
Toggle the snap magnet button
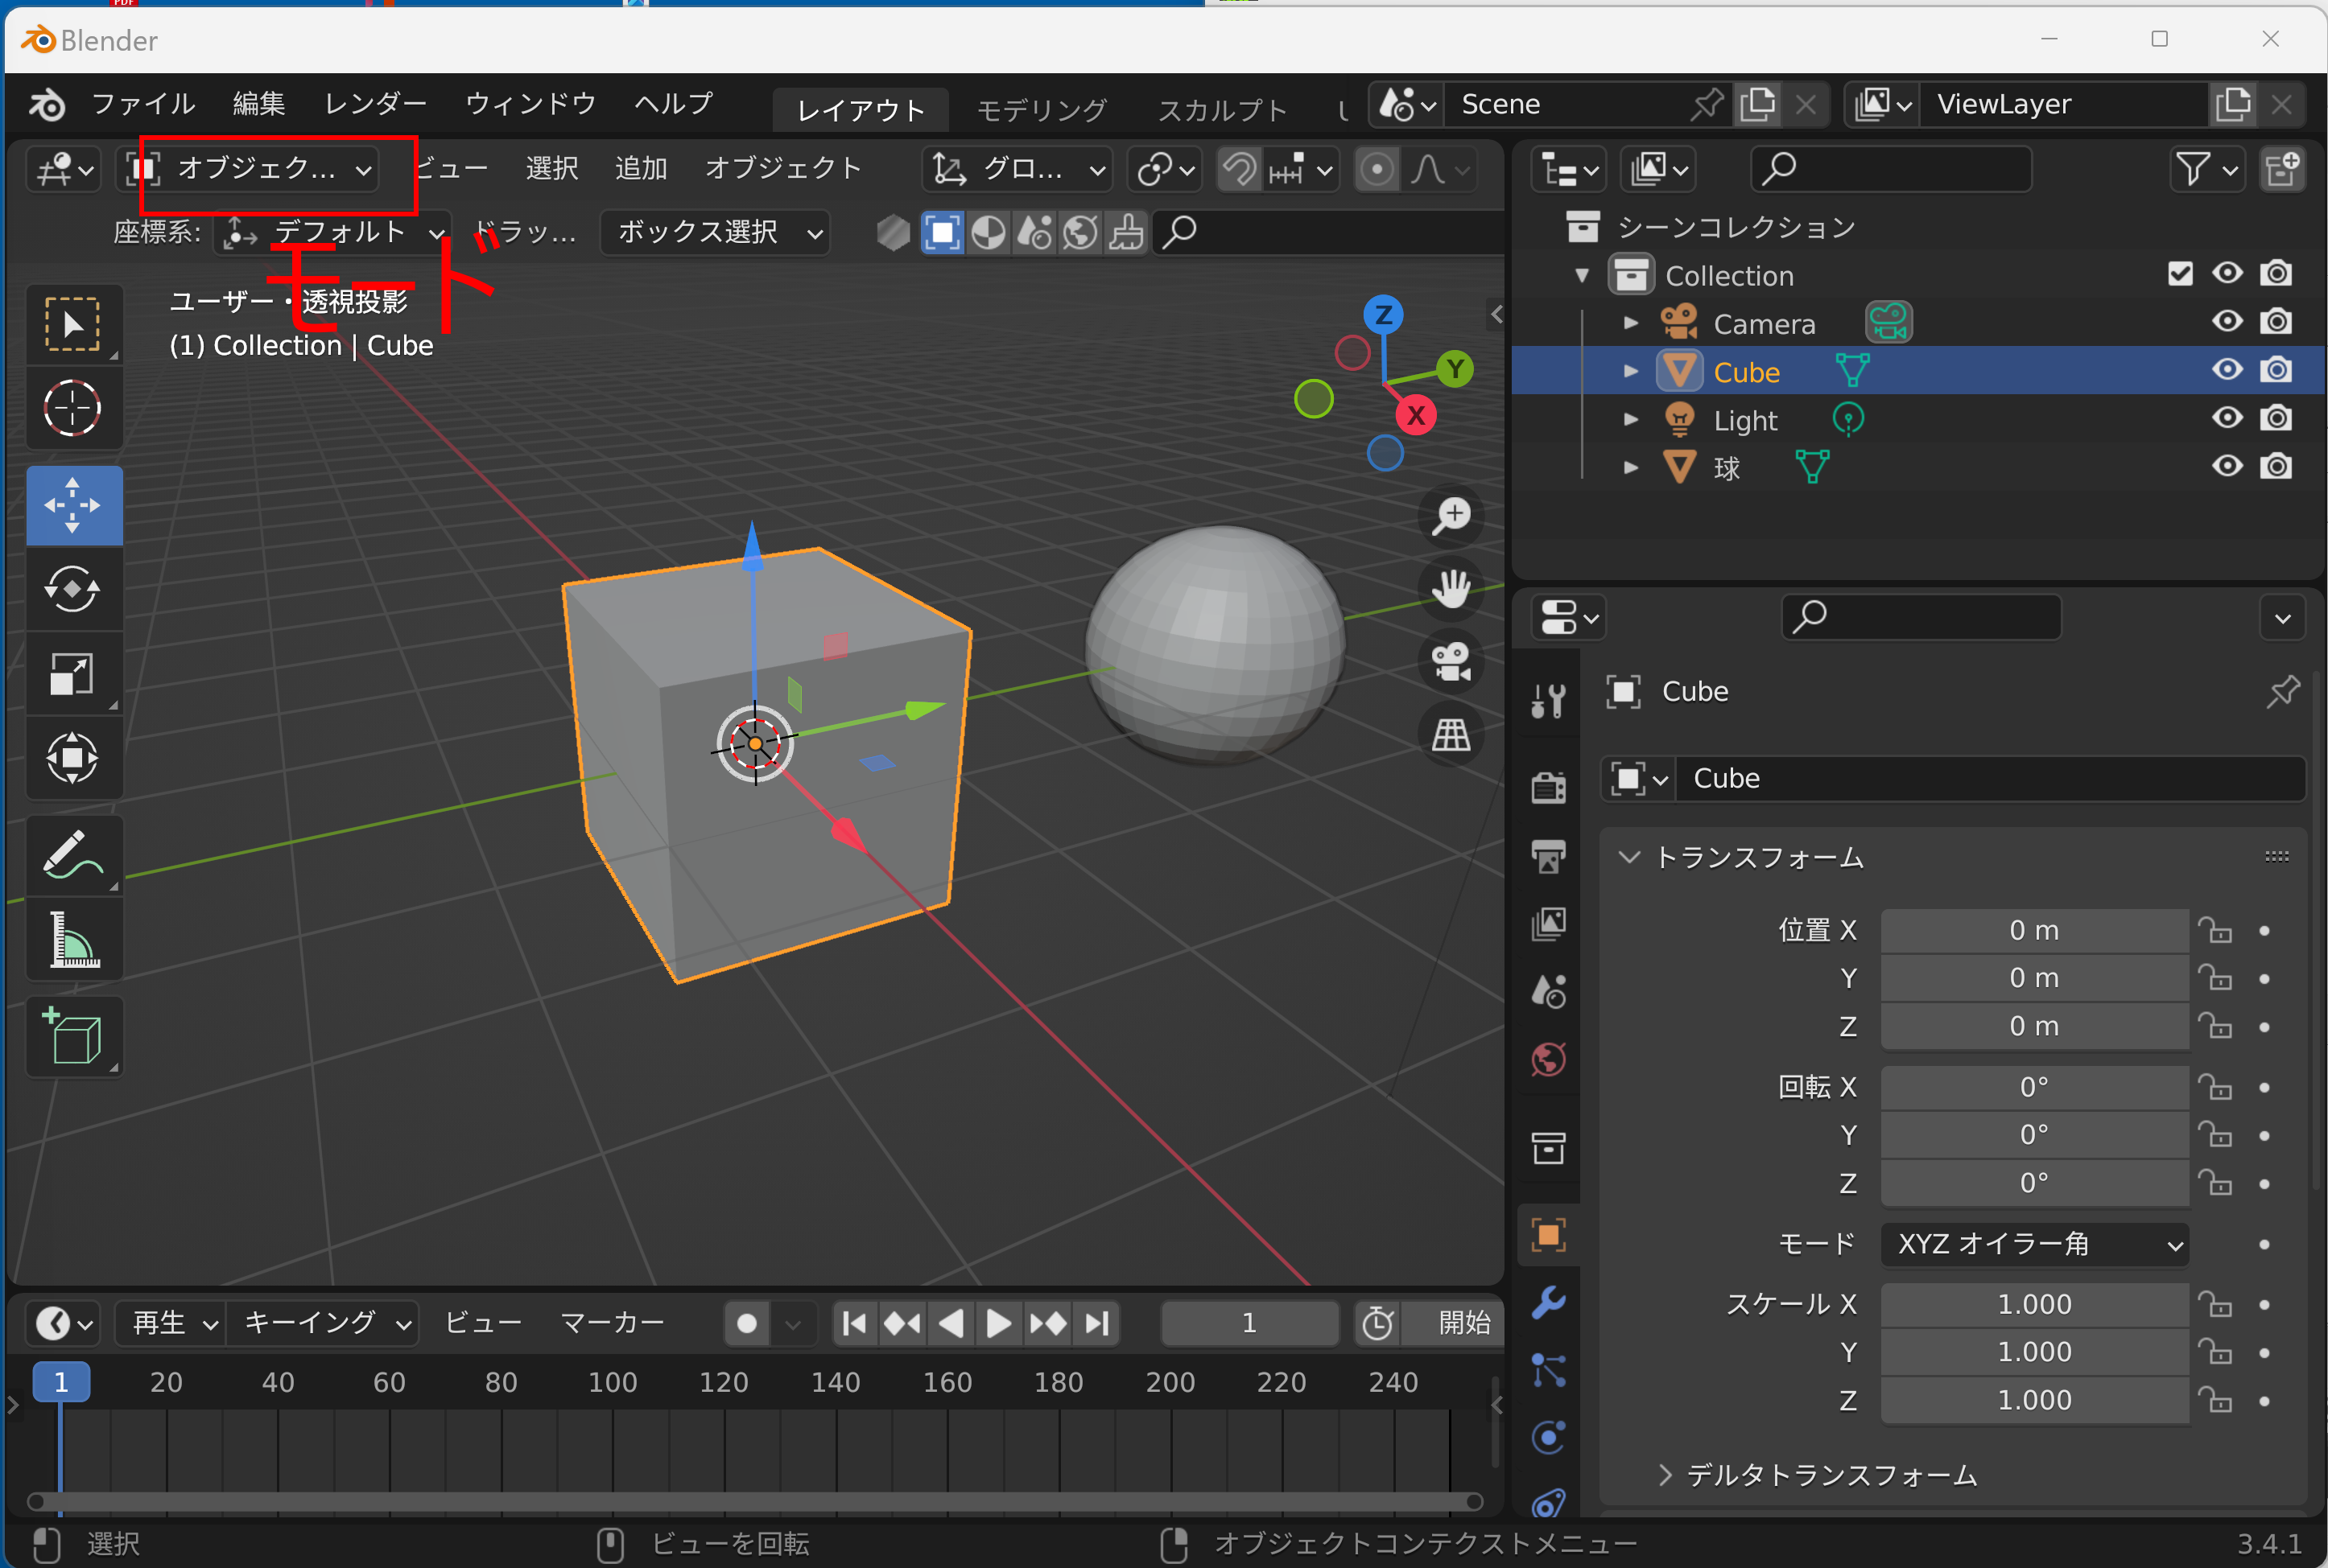click(x=1239, y=169)
